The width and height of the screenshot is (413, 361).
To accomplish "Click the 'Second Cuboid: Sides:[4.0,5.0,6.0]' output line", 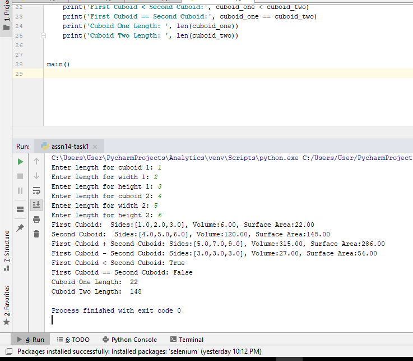I will tap(191, 234).
